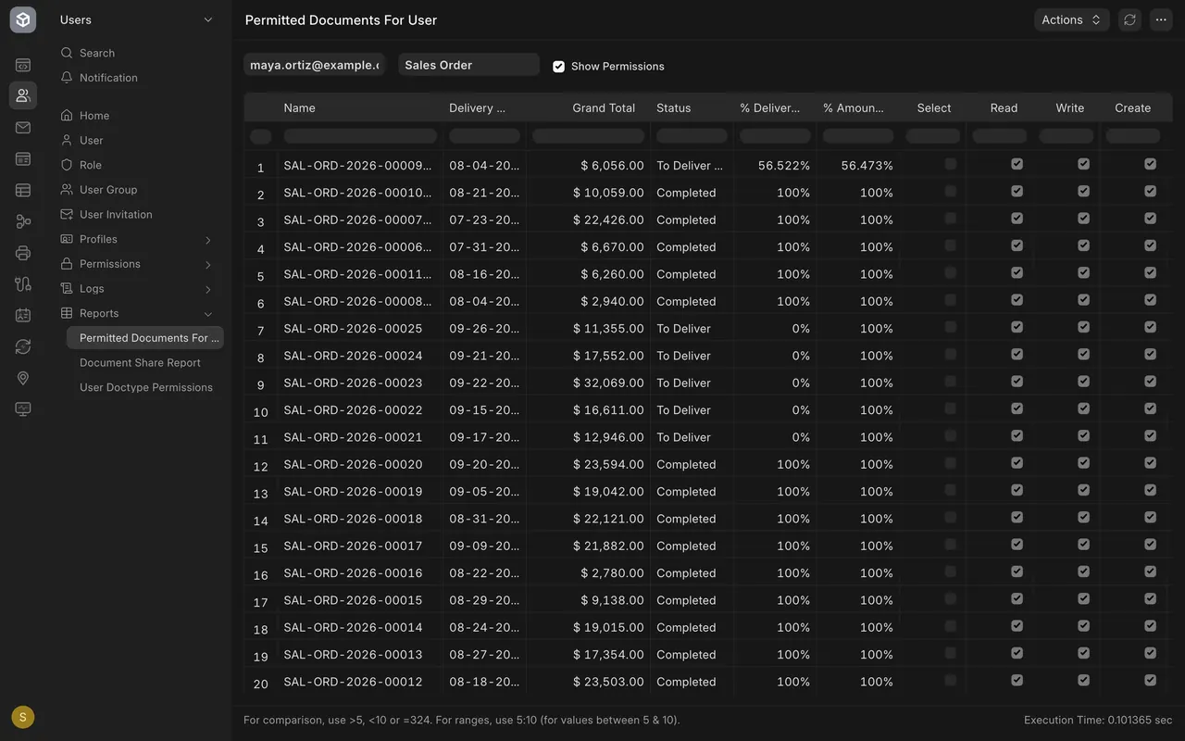Viewport: 1185px width, 741px height.
Task: Open the contact calendar icon in left rail
Action: (23, 315)
